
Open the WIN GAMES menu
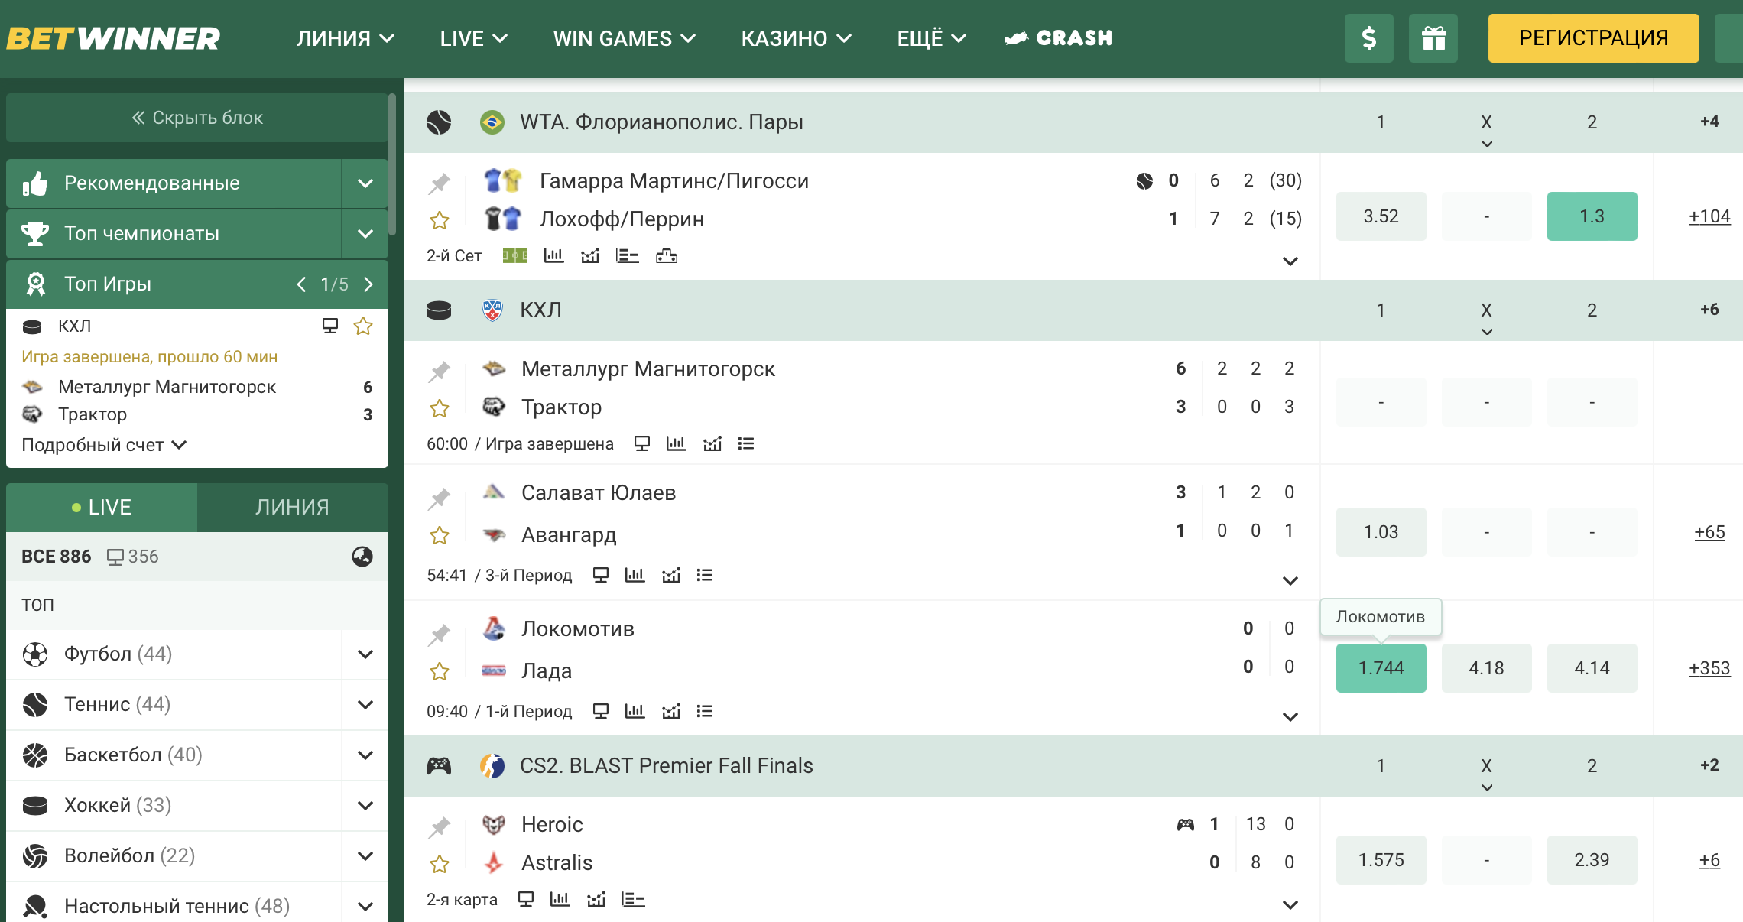click(x=624, y=38)
